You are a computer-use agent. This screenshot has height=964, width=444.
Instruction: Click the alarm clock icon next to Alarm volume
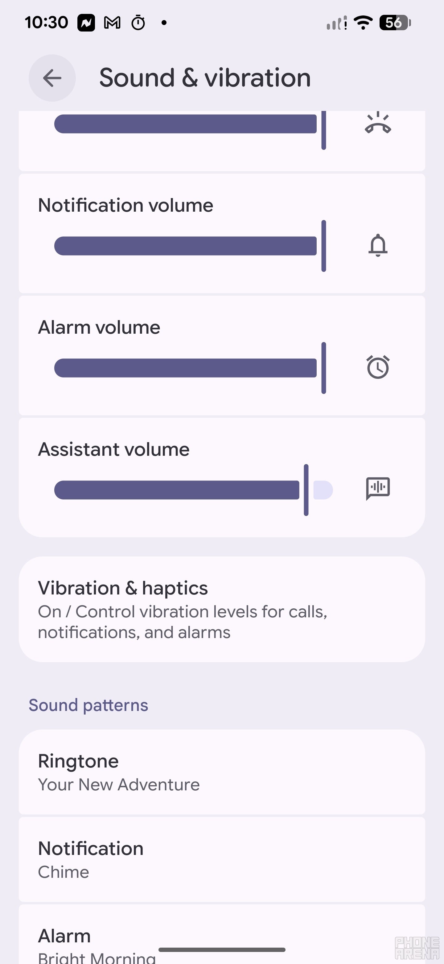coord(378,367)
